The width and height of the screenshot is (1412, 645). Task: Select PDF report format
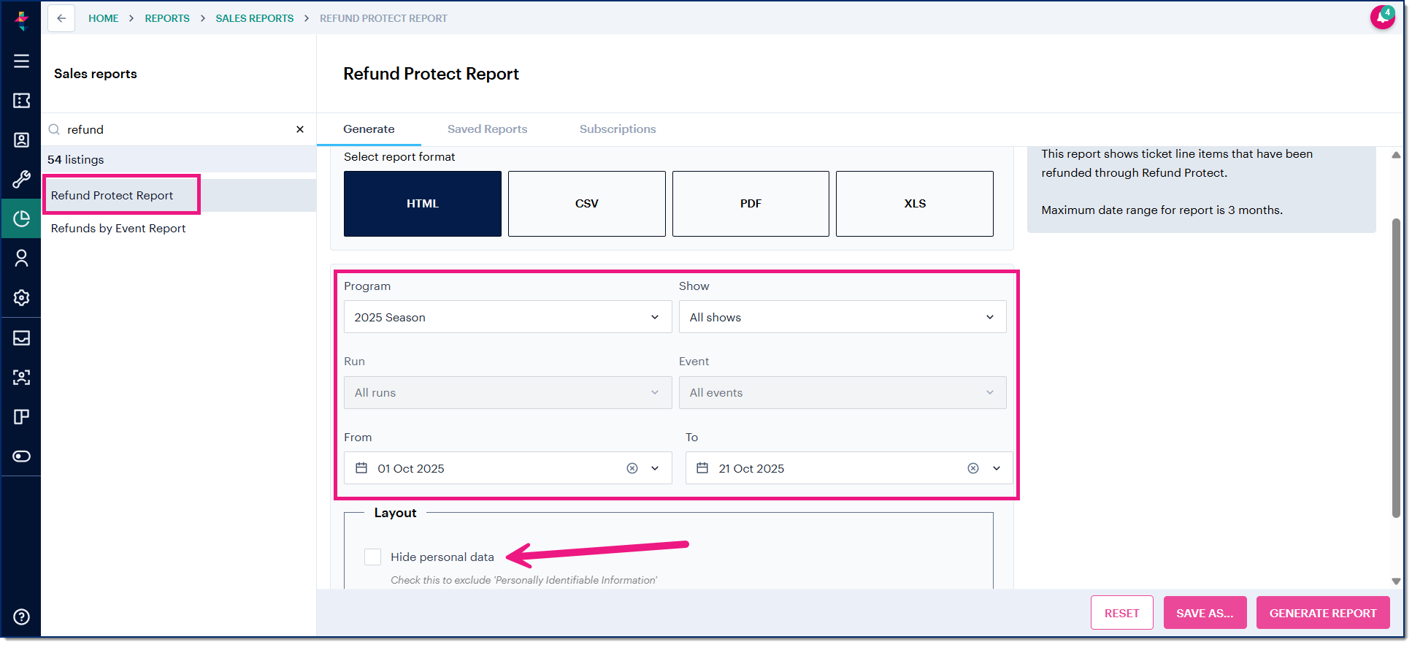[751, 204]
